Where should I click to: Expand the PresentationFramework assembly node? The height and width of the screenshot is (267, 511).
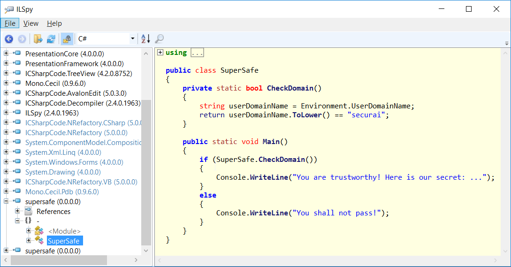6,63
